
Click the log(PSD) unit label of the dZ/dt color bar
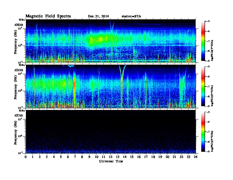(x=212, y=141)
